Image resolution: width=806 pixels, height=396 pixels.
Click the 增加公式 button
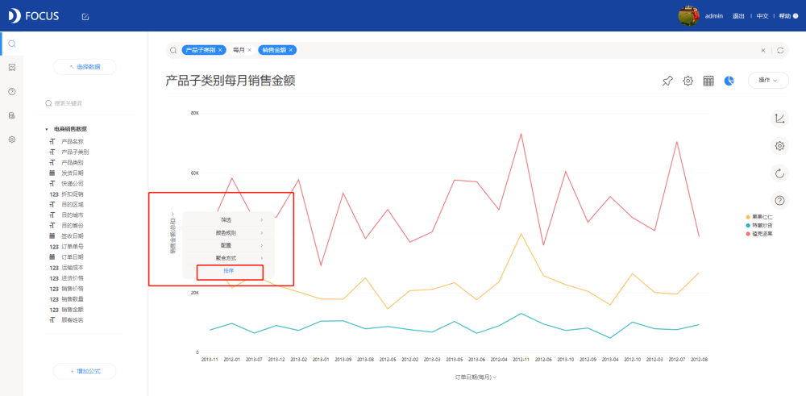85,371
